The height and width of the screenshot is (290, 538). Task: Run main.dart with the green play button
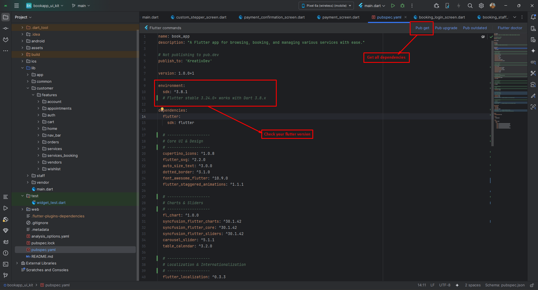[393, 6]
